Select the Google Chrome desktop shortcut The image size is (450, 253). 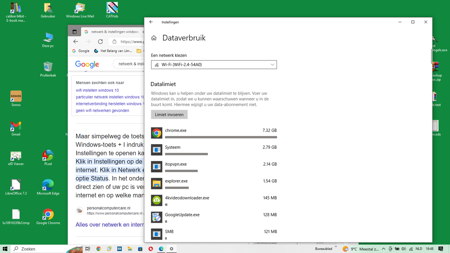[x=48, y=217]
